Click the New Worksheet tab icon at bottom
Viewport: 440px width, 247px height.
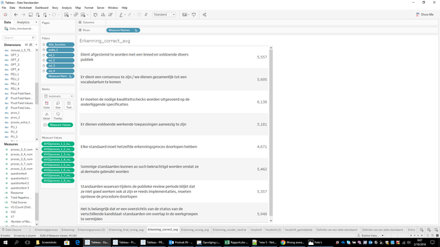[x=421, y=230]
